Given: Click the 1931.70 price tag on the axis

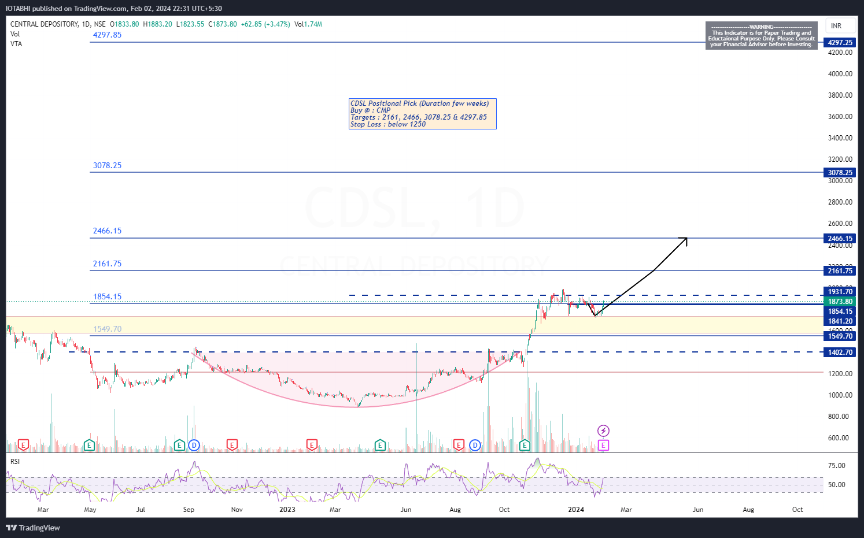Looking at the screenshot, I should 840,292.
